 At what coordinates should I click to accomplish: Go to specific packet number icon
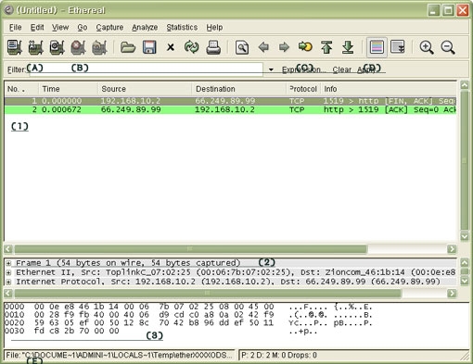305,47
